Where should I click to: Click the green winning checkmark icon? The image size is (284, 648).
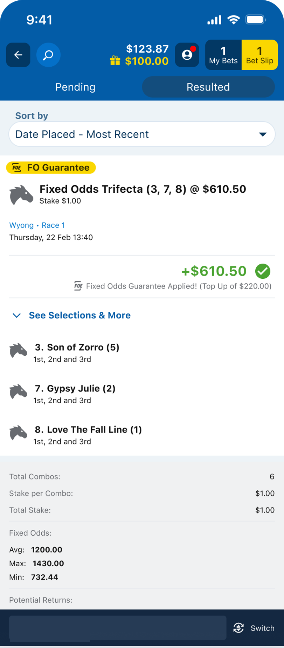click(x=263, y=271)
